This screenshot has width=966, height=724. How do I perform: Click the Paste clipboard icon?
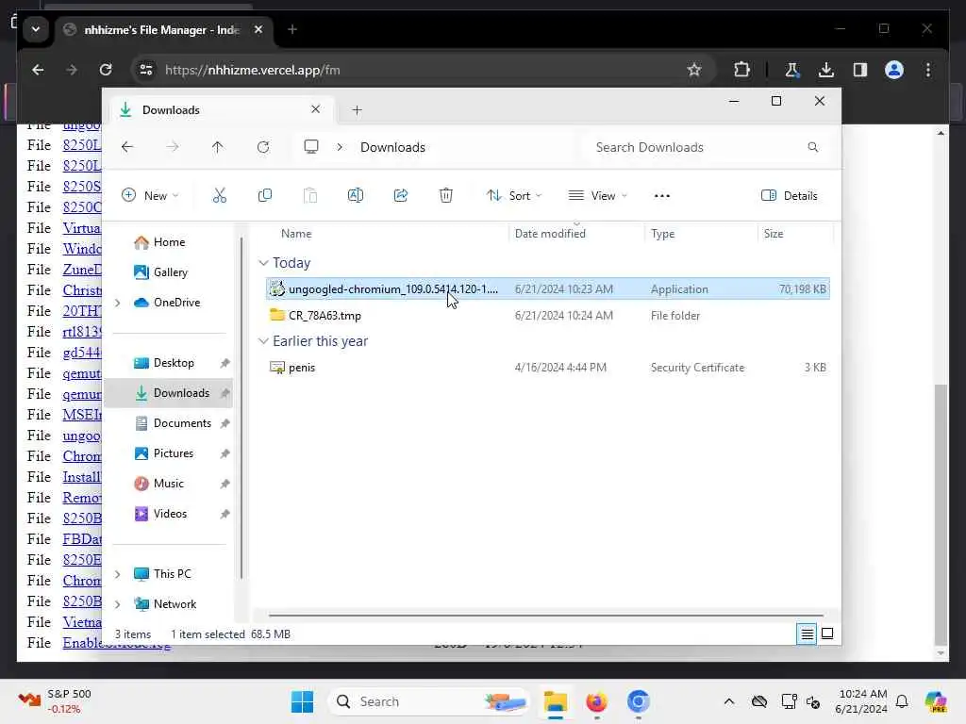click(x=310, y=196)
